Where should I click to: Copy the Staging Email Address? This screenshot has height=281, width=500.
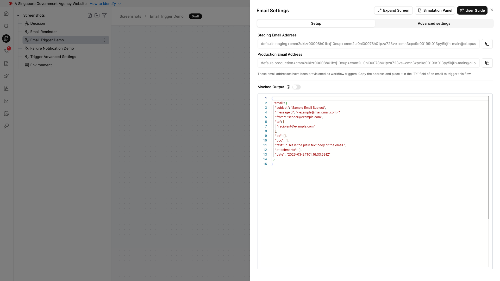487,44
